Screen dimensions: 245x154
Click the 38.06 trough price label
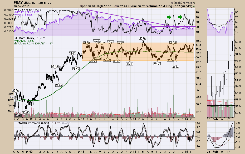coord(59,85)
